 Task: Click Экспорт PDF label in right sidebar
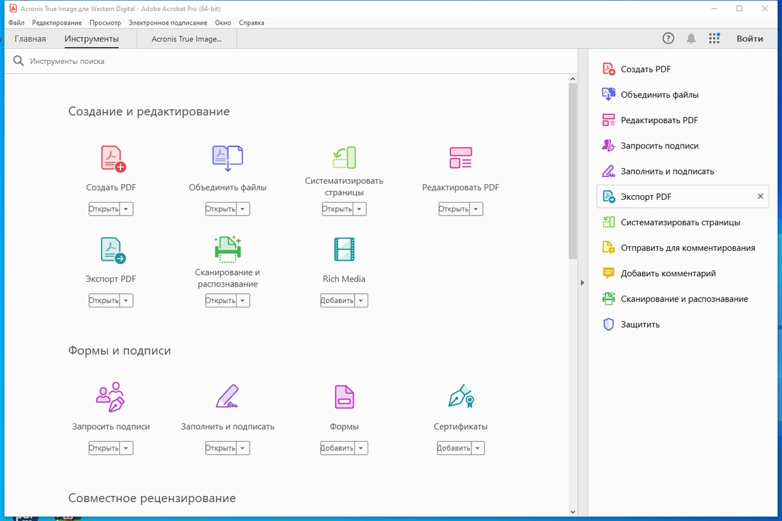(x=646, y=197)
